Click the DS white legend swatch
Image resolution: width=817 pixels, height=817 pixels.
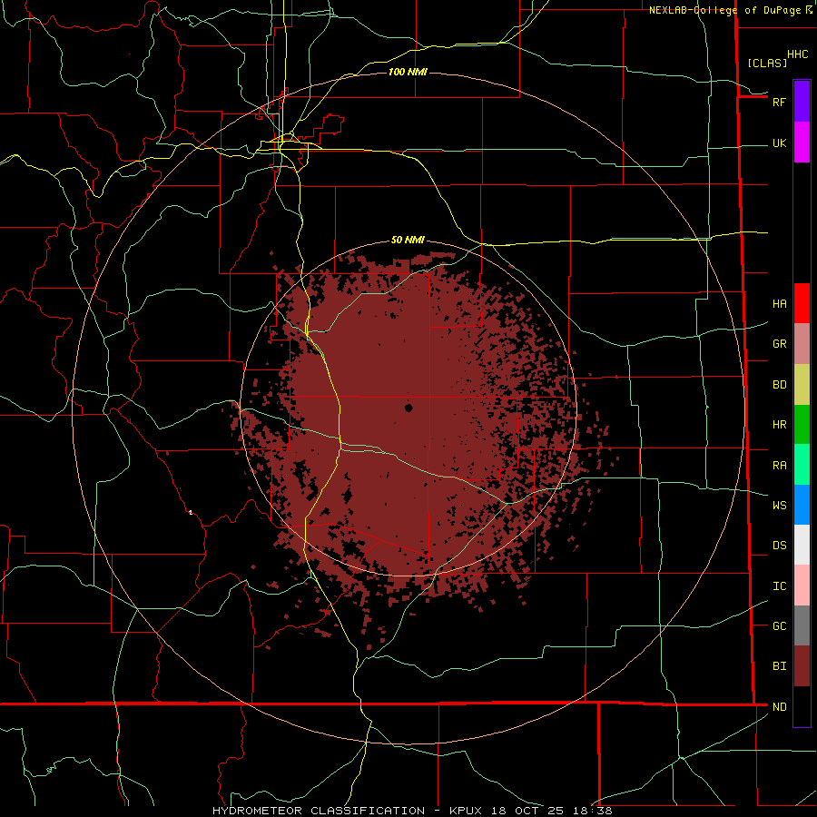coord(802,545)
